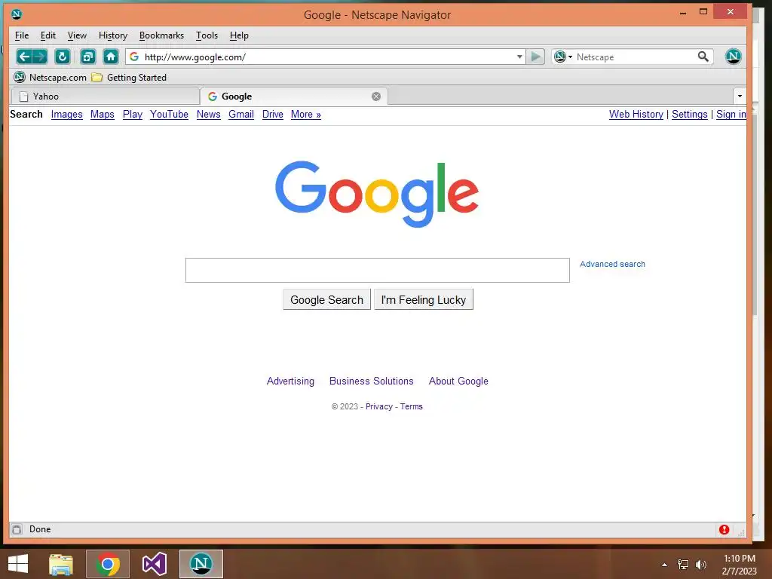
Task: Open the list all tabs dropdown
Action: coord(740,96)
